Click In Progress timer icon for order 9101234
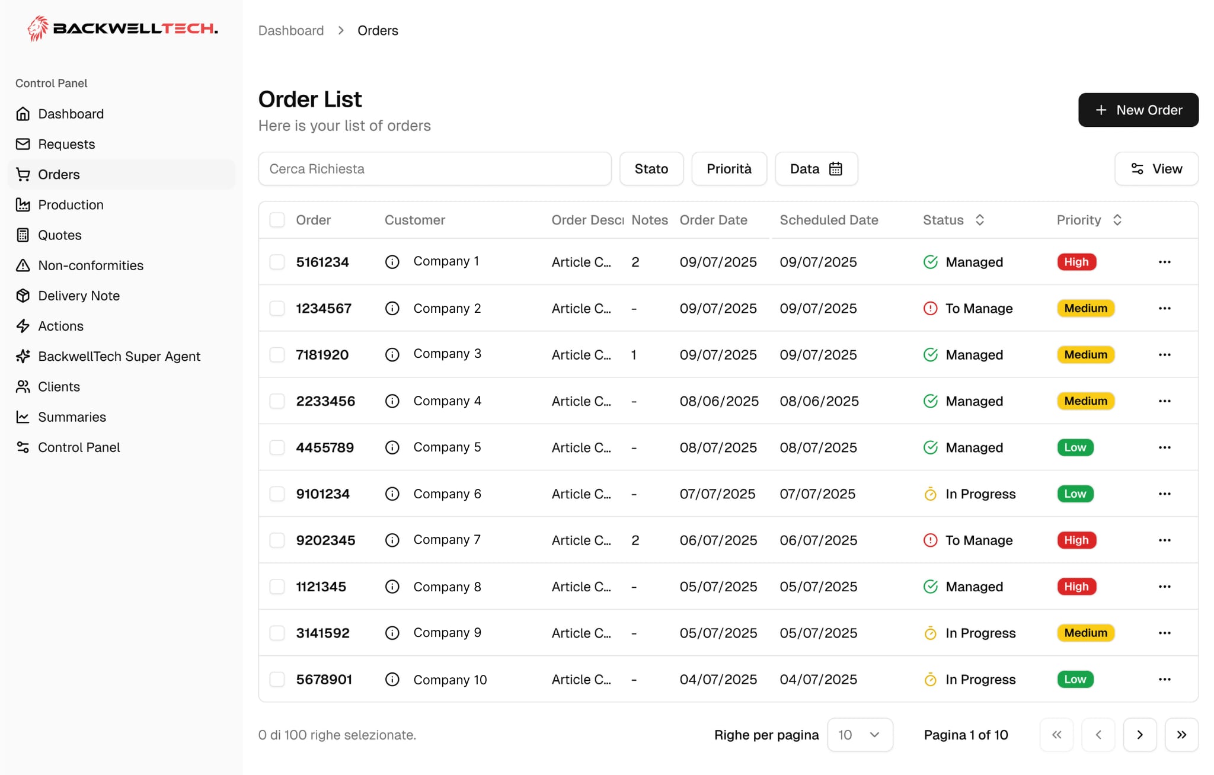This screenshot has width=1214, height=775. click(x=930, y=494)
